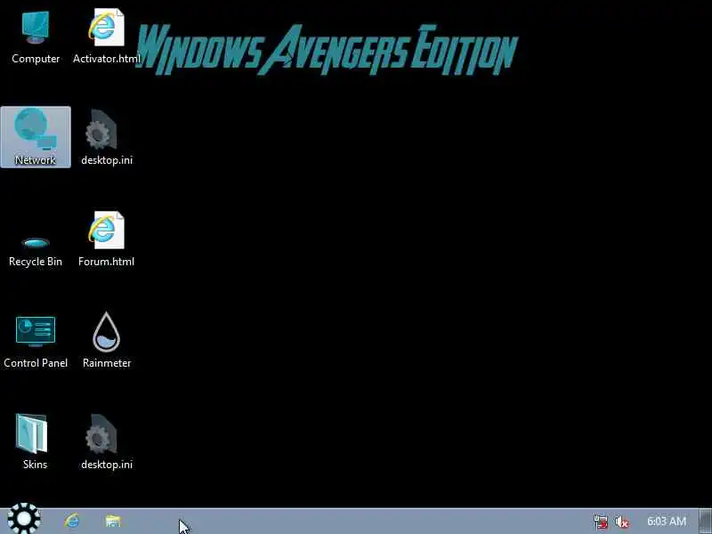Image resolution: width=712 pixels, height=534 pixels.
Task: Select the Rainmeter shortcut icon
Action: coord(106,340)
